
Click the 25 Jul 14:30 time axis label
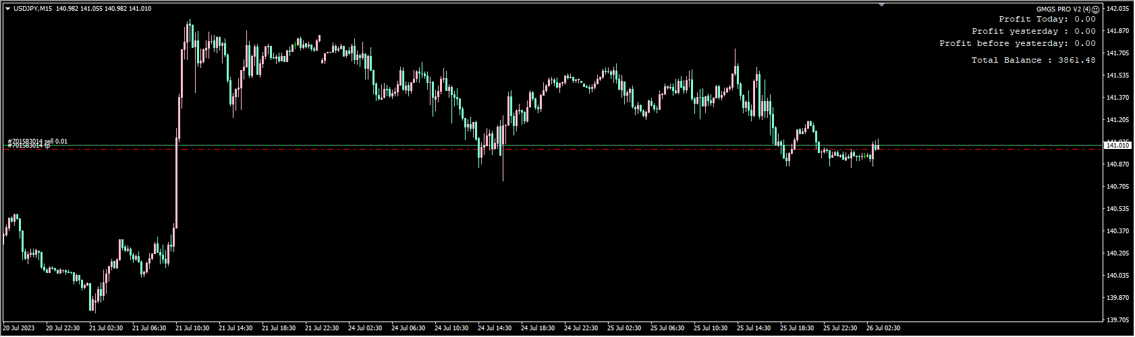(754, 328)
